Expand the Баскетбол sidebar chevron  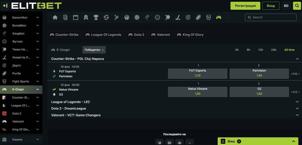tap(37, 18)
